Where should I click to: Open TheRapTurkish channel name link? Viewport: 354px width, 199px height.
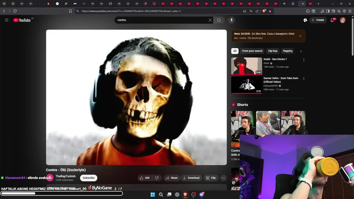tap(66, 176)
